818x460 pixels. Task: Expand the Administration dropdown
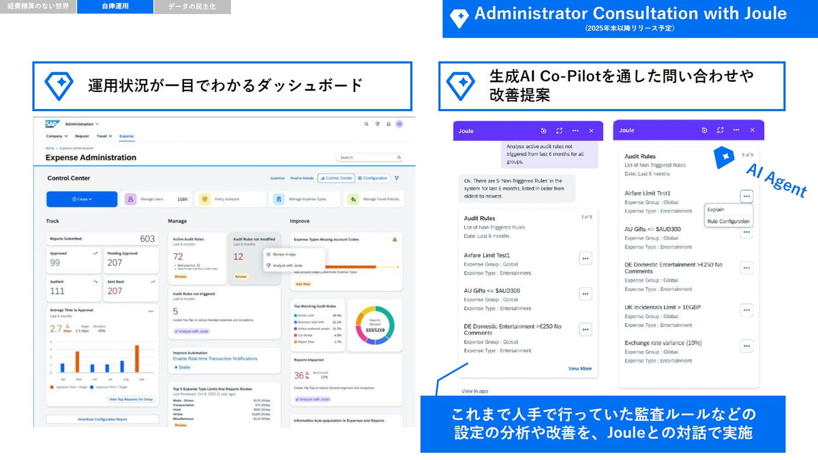[82, 124]
